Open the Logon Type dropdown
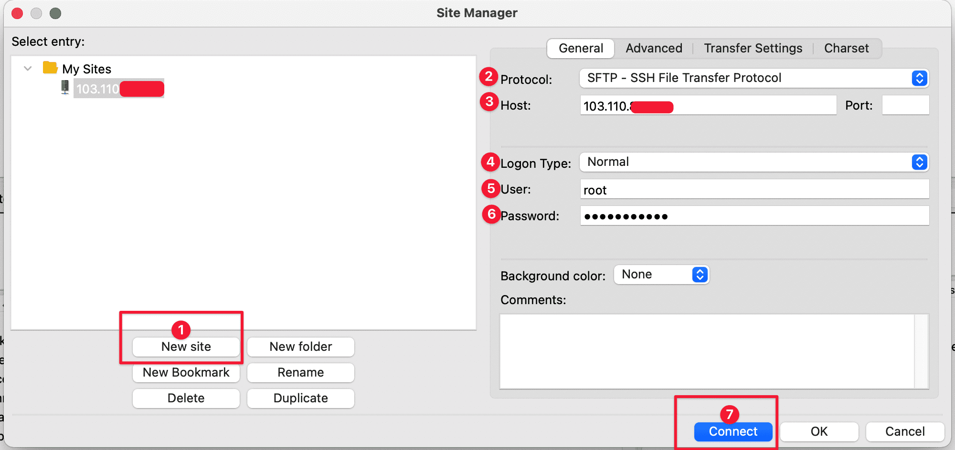955x450 pixels. 919,162
